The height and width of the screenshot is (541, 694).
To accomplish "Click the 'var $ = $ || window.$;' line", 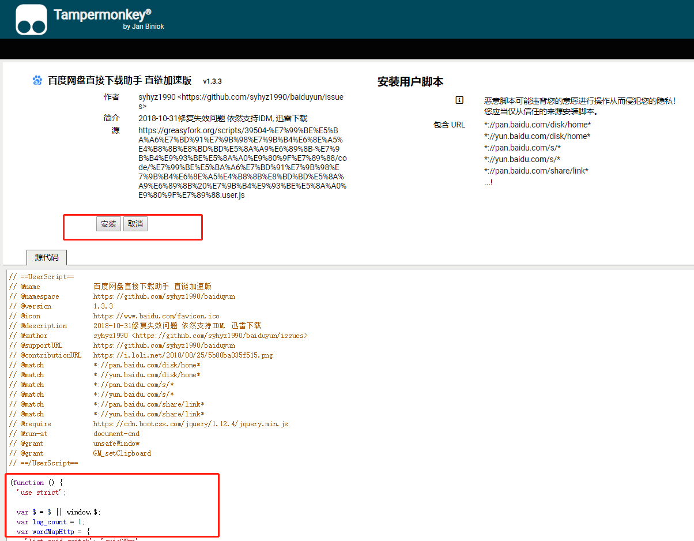I will point(59,512).
